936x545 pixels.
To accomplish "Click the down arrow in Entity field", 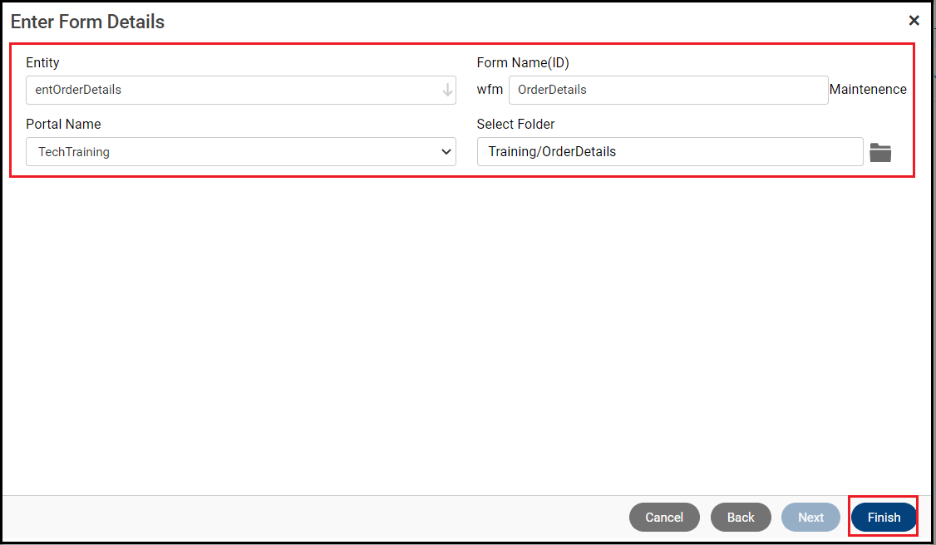I will click(x=447, y=90).
